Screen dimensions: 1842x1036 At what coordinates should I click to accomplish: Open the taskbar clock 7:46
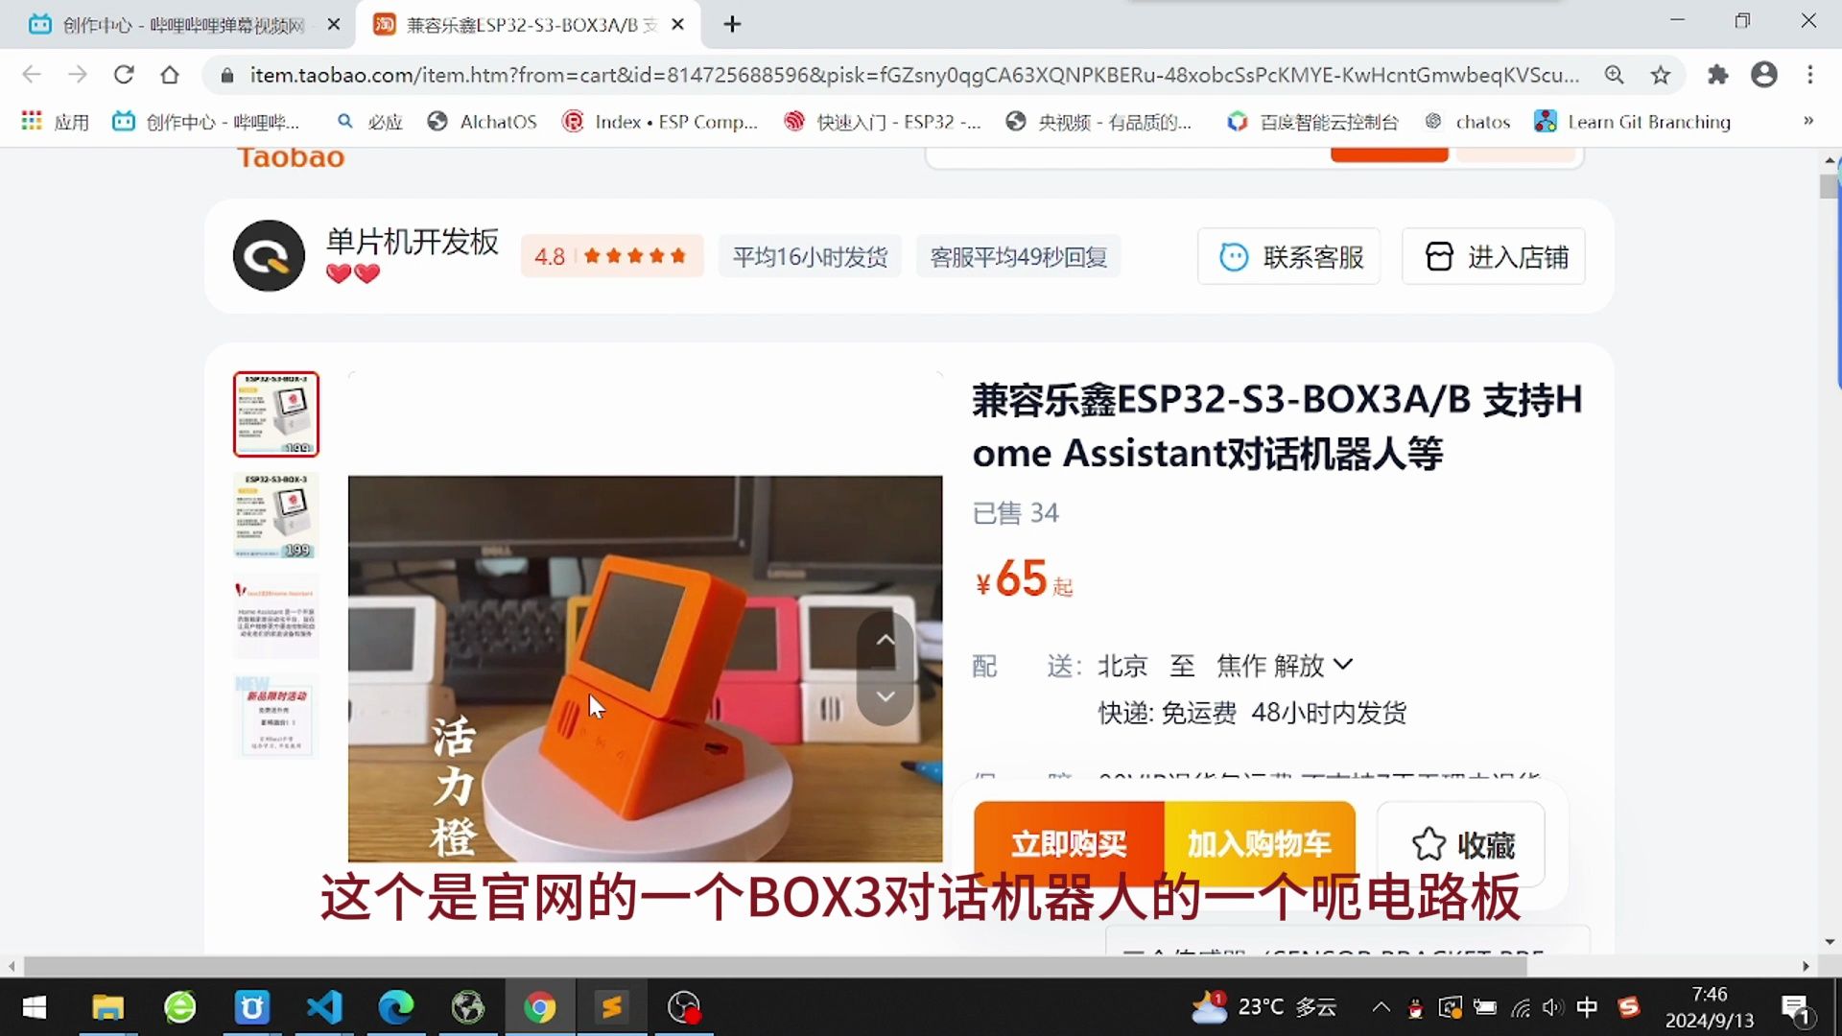point(1709,1007)
